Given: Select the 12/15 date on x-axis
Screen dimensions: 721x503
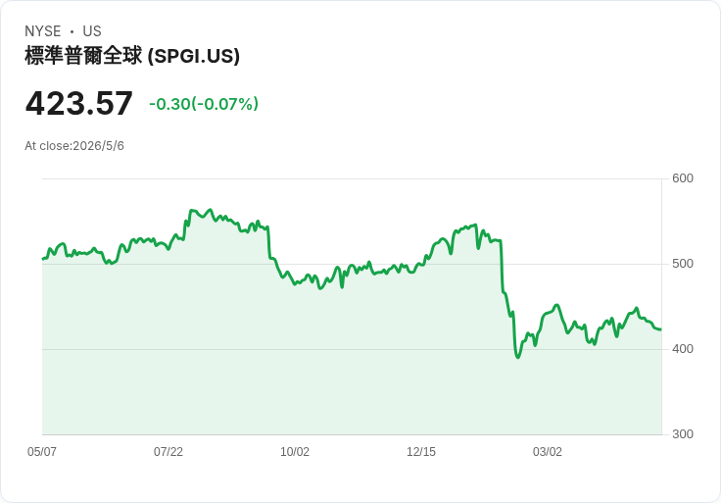Looking at the screenshot, I should (420, 451).
